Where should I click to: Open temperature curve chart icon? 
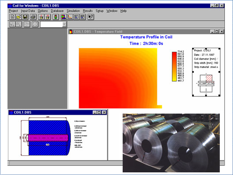70,17
